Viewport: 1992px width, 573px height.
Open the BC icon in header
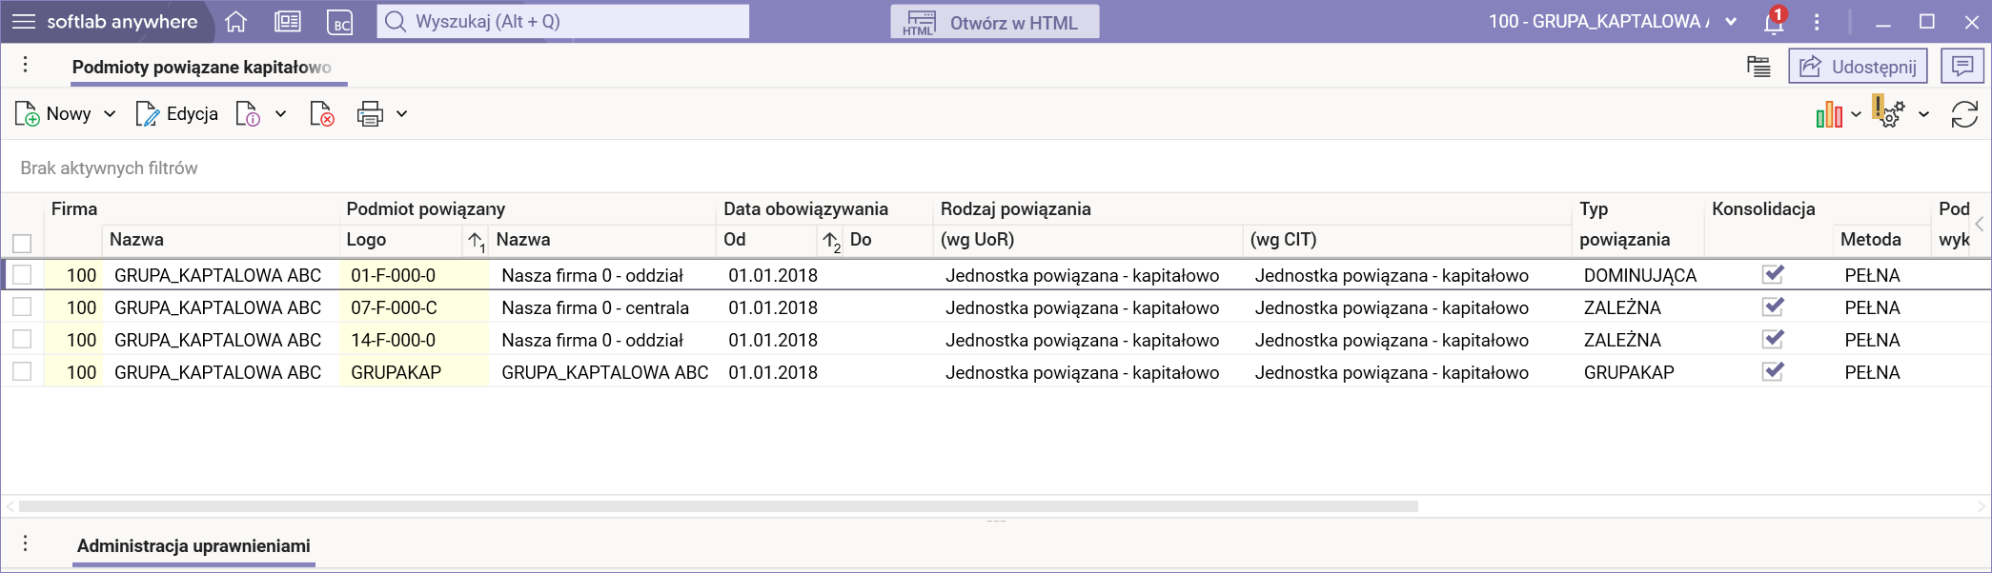tap(339, 22)
